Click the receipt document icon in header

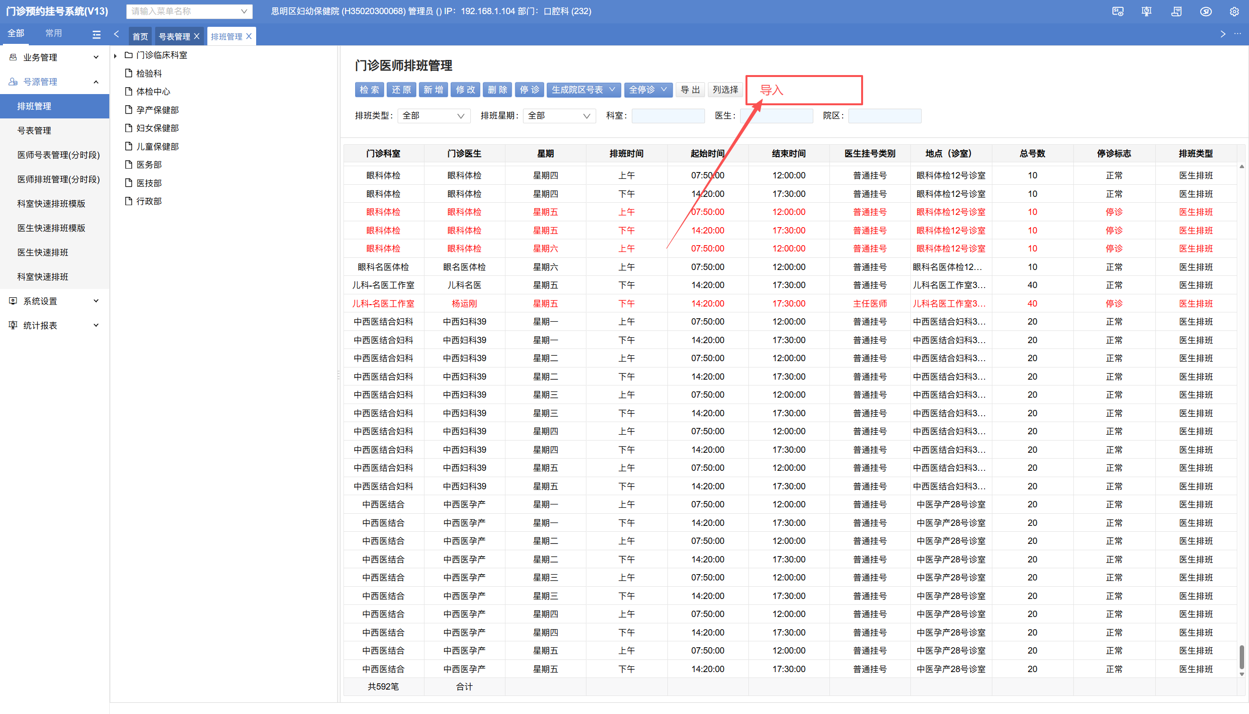click(1176, 11)
